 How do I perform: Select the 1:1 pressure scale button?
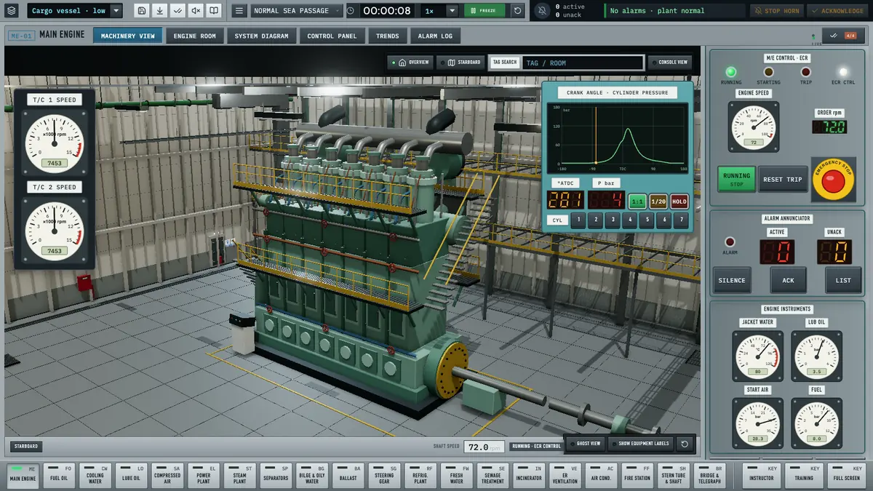(x=637, y=201)
